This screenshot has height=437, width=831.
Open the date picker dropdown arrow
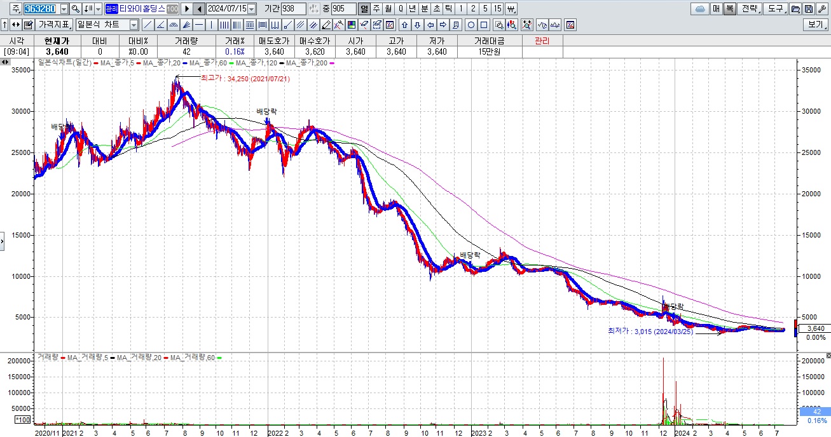(251, 9)
